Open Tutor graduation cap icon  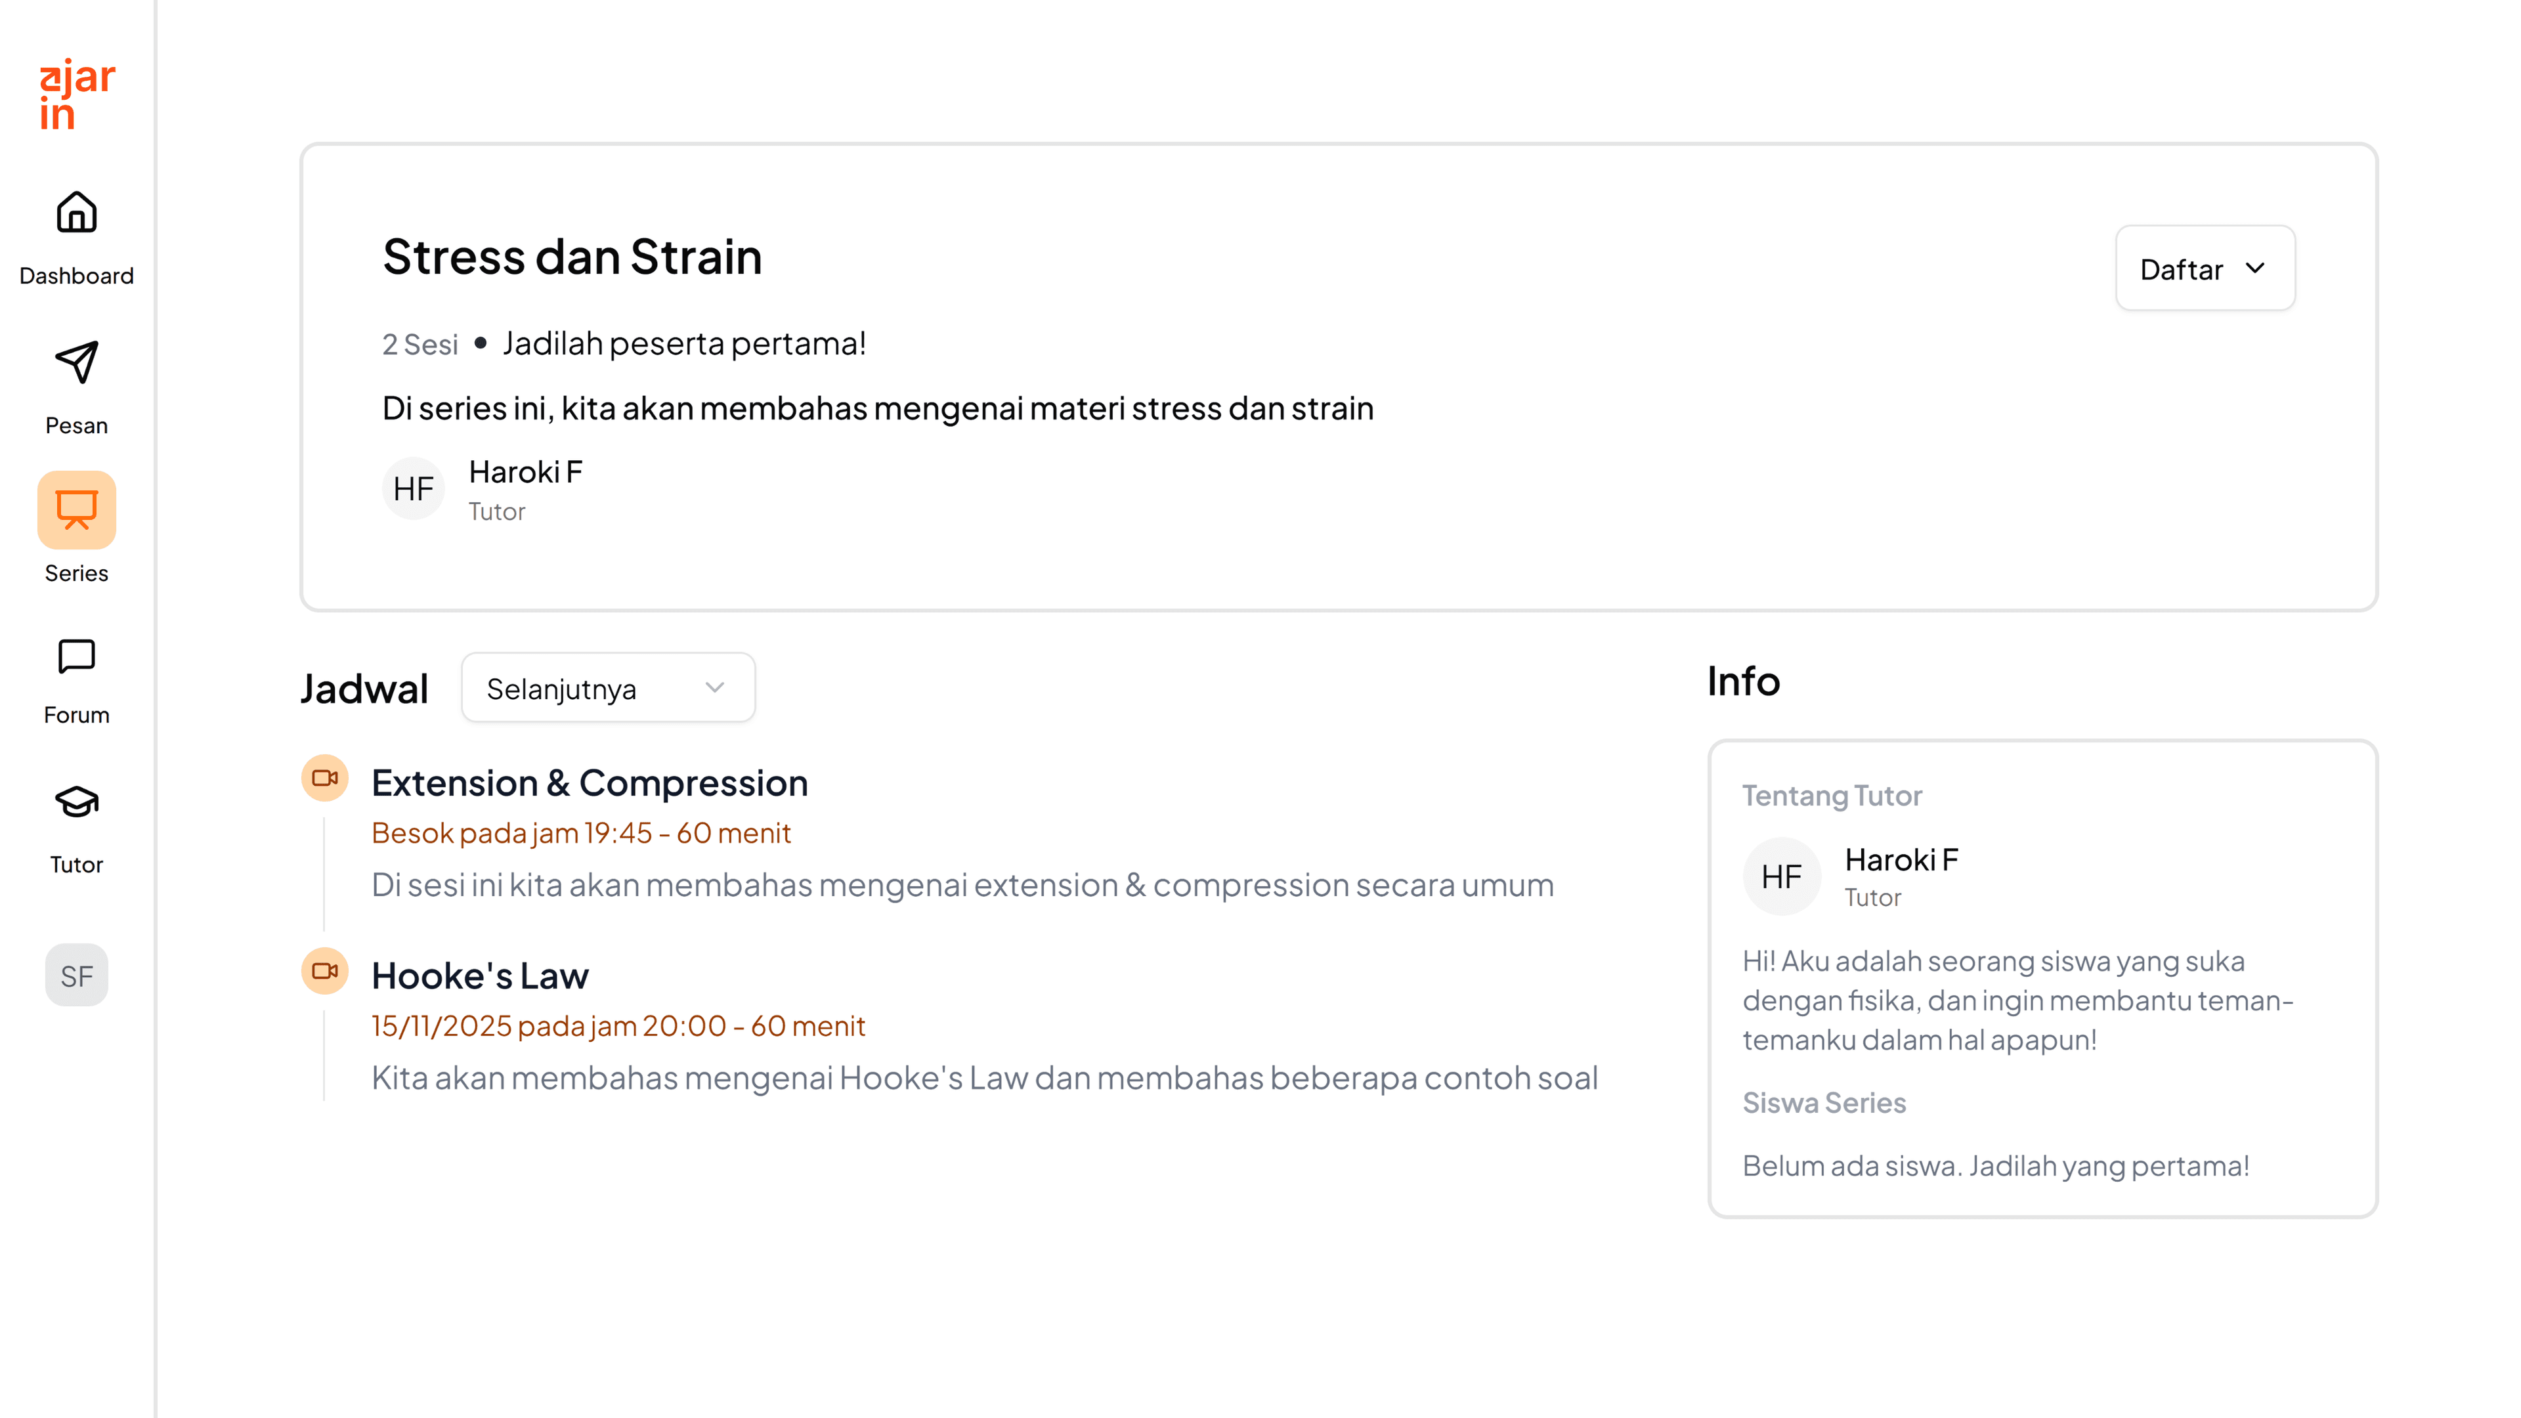click(76, 802)
